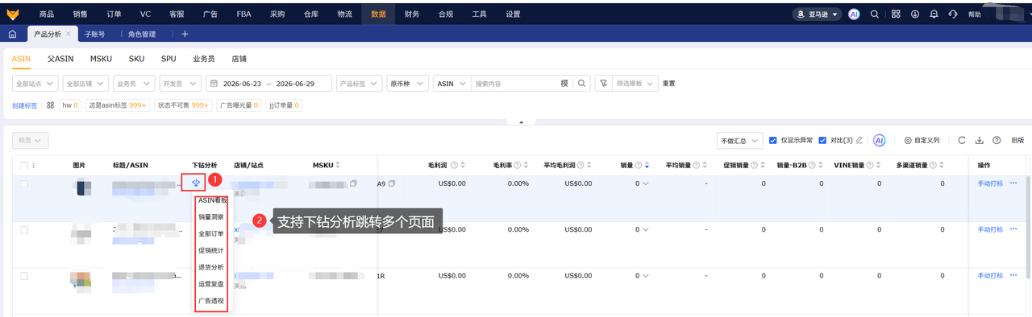The width and height of the screenshot is (1032, 317).
Task: Select 销量洞察 in drill-down menu
Action: [211, 216]
